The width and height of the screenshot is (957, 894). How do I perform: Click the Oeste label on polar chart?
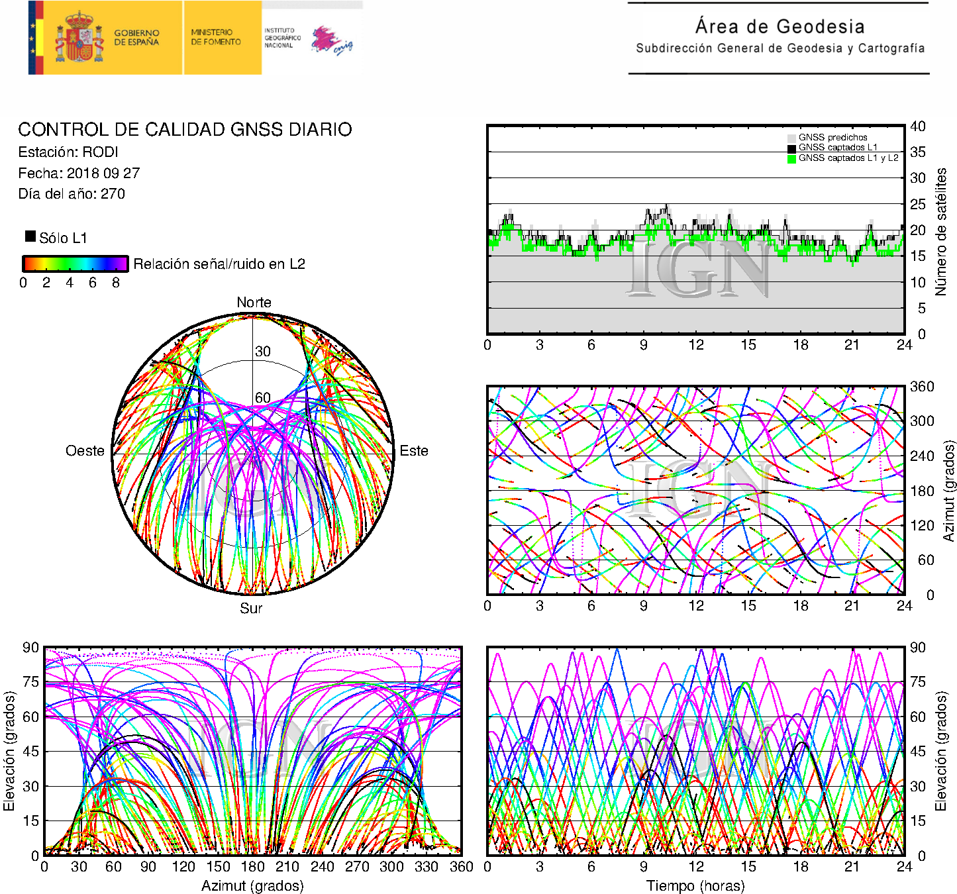pos(85,451)
